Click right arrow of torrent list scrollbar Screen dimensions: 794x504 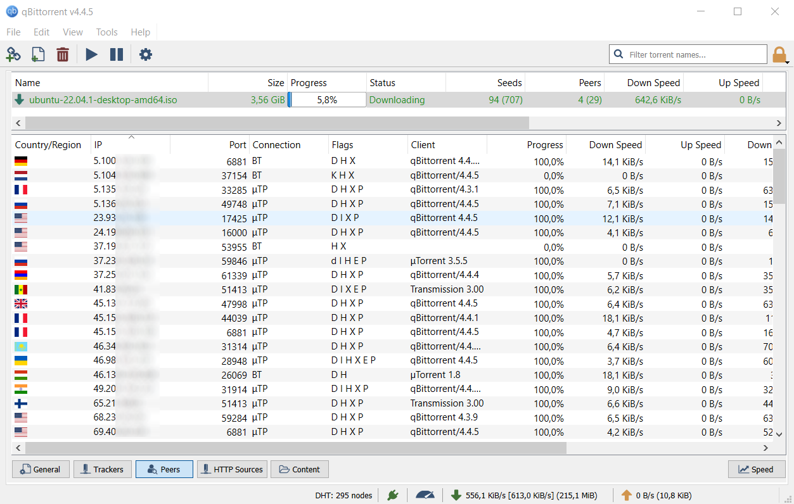click(779, 123)
